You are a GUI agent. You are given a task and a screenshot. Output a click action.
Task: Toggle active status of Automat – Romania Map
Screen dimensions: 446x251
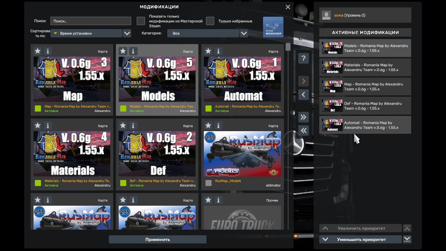209,109
